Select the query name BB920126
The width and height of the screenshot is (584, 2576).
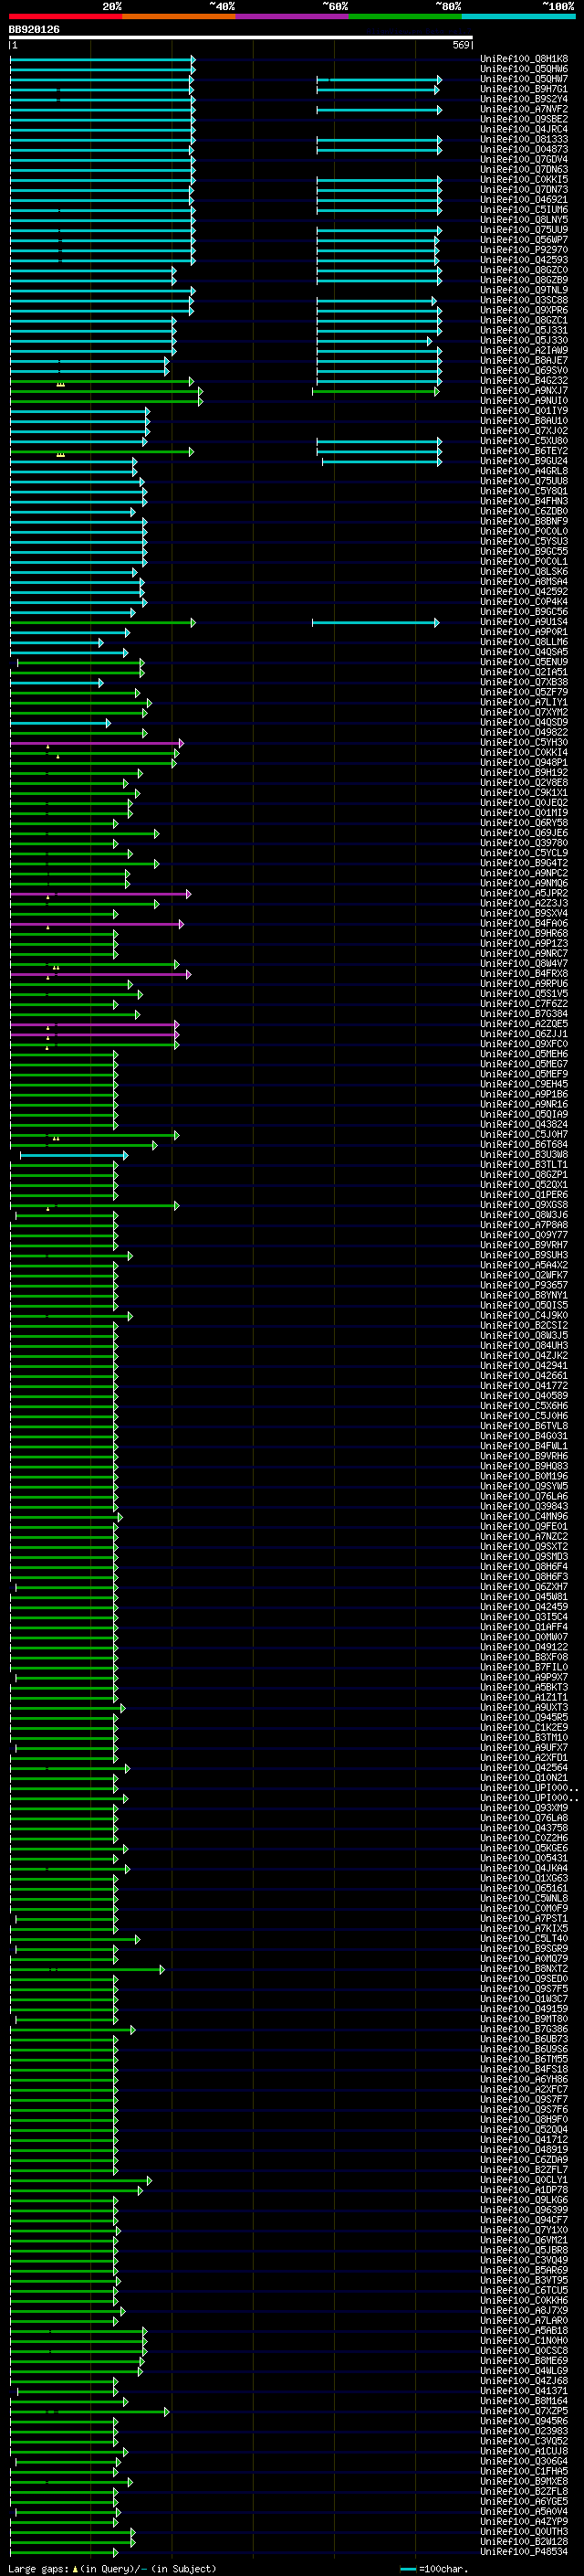click(x=34, y=30)
